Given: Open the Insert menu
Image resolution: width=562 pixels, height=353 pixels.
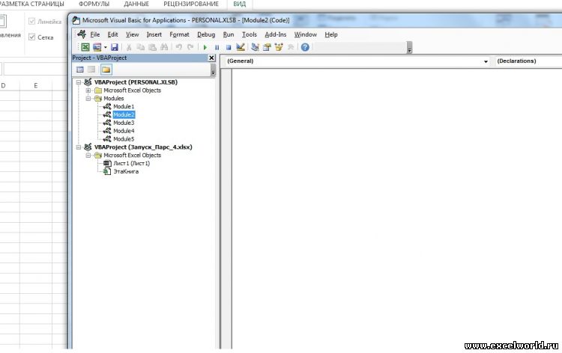Looking at the screenshot, I should click(x=154, y=34).
